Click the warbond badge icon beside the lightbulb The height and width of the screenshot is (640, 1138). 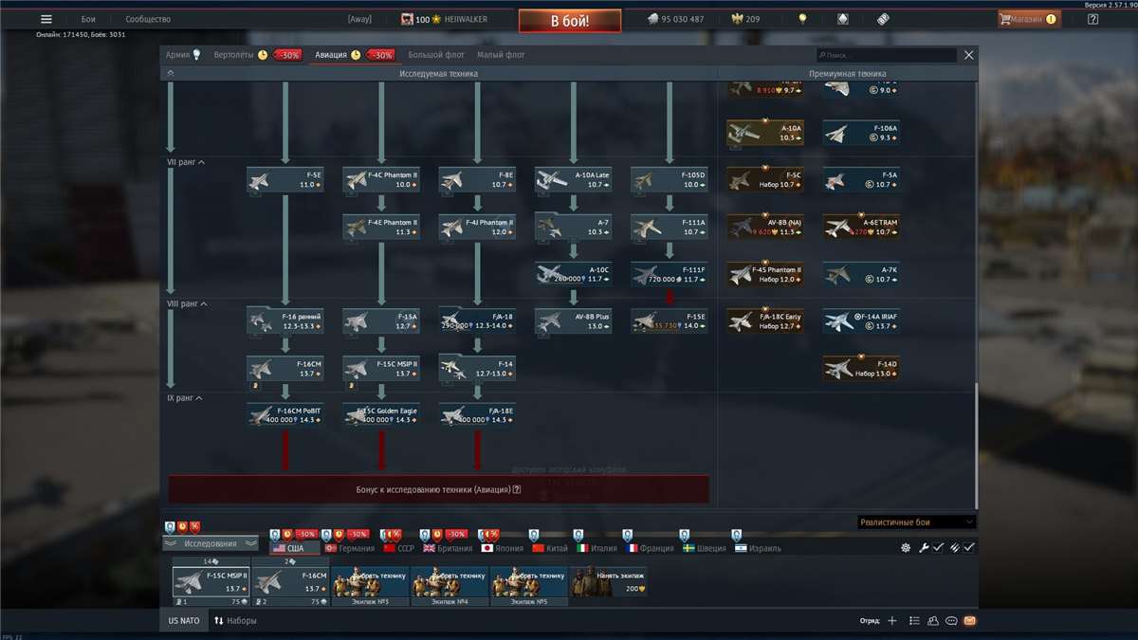(x=843, y=19)
